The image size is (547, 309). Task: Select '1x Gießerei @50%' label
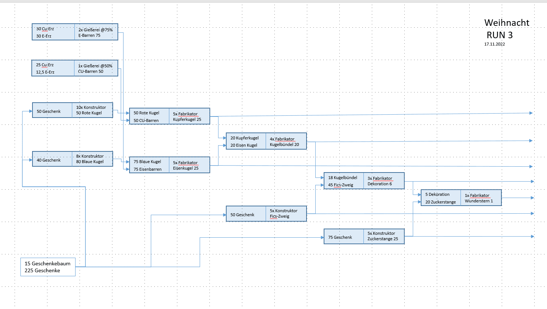tap(95, 66)
